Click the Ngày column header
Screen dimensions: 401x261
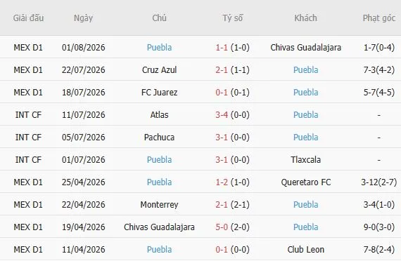click(83, 18)
